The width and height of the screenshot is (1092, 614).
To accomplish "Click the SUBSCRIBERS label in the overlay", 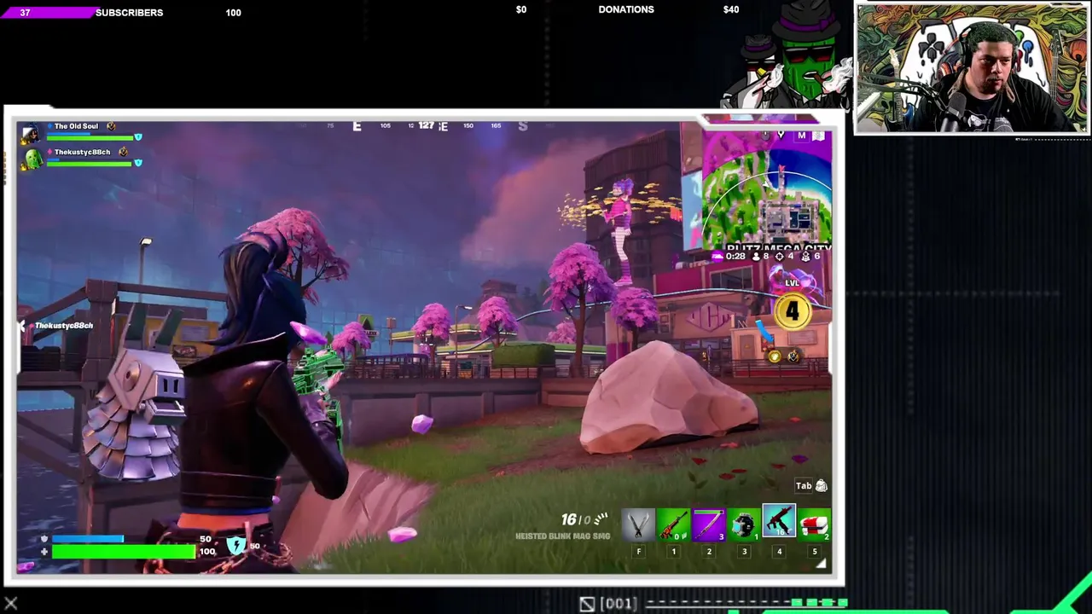I will click(x=129, y=13).
